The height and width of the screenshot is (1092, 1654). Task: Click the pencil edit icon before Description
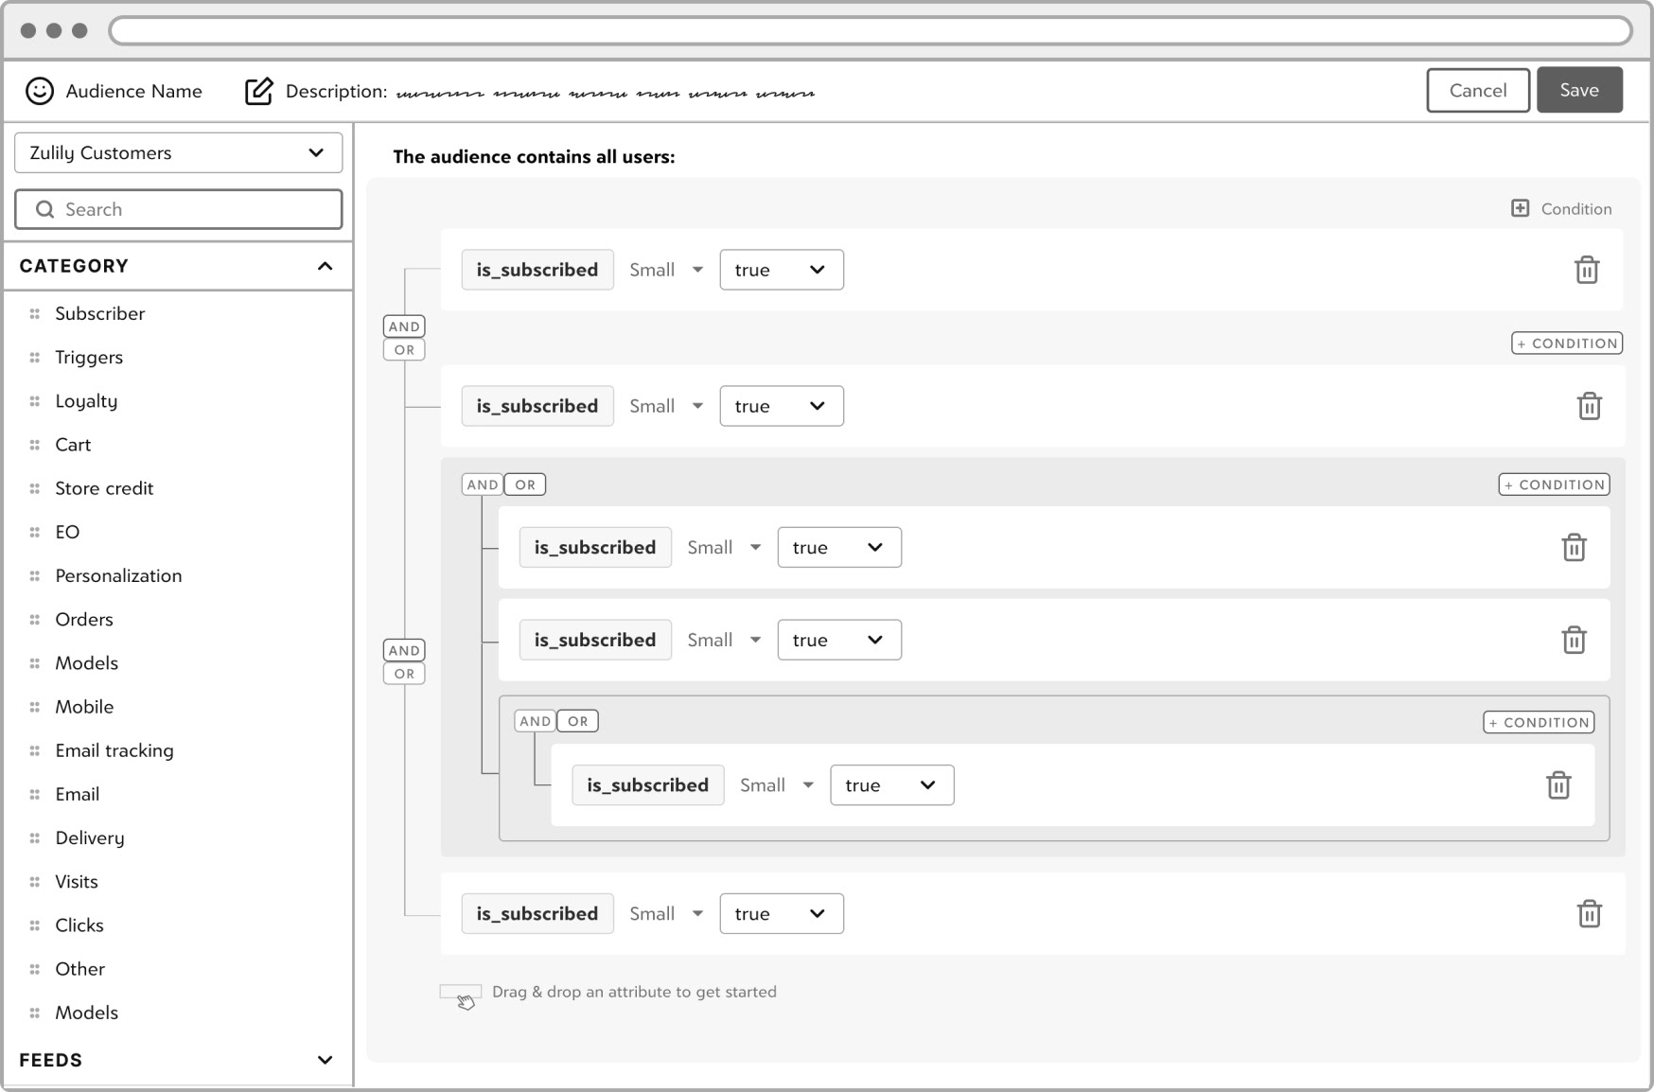tap(258, 91)
